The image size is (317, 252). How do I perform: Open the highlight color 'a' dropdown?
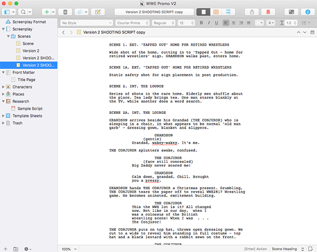(271, 23)
